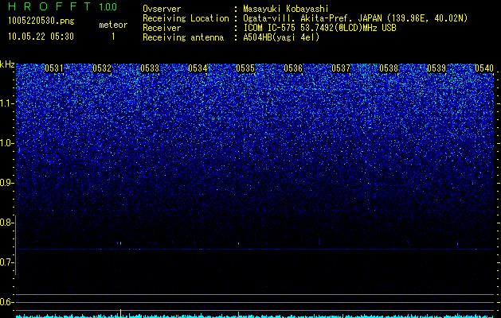Click the 0539 time marker
Screen dimensions: 501x318
[436, 68]
